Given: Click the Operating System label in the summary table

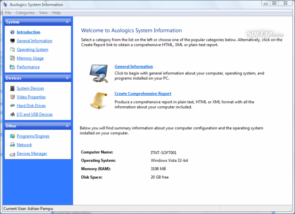Looking at the screenshot, I should (98, 160).
